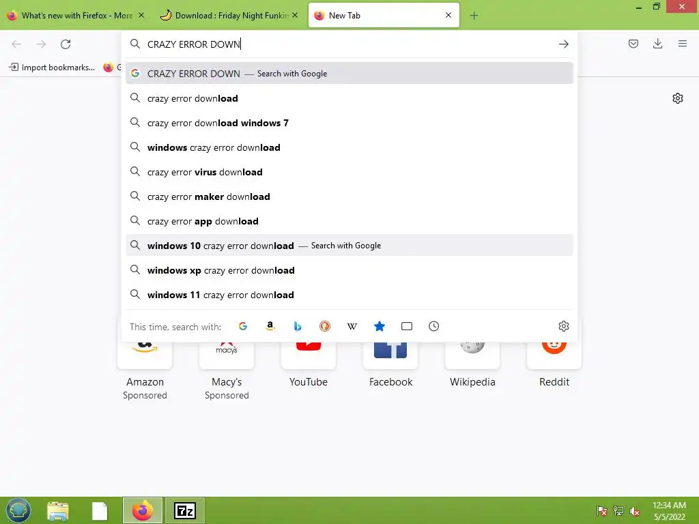Select CRAZY ERROR DOWN Search with Google

point(349,74)
